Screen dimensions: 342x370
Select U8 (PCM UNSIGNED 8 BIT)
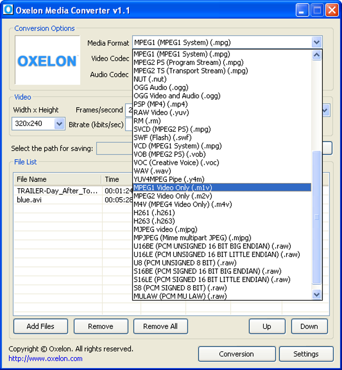click(222, 263)
